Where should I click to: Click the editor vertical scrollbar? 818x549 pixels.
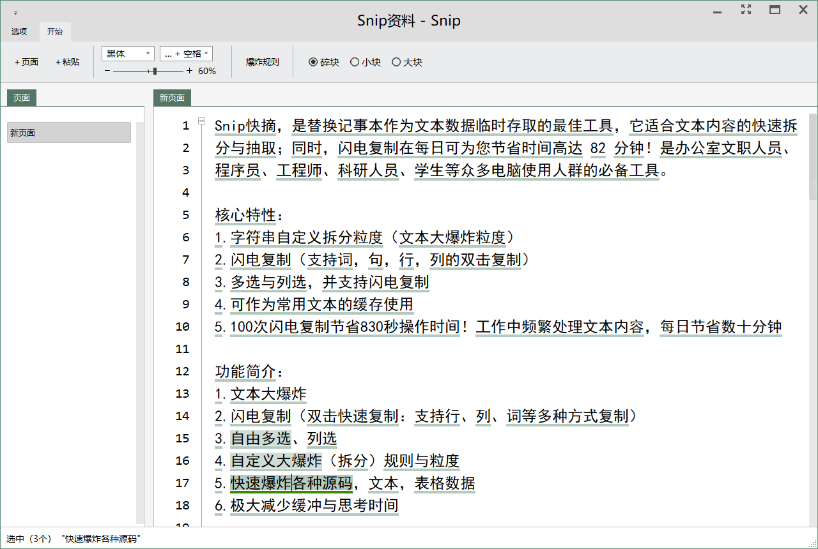(813, 156)
